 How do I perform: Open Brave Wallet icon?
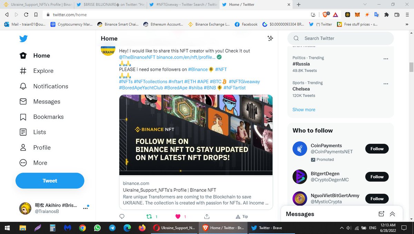(x=397, y=14)
